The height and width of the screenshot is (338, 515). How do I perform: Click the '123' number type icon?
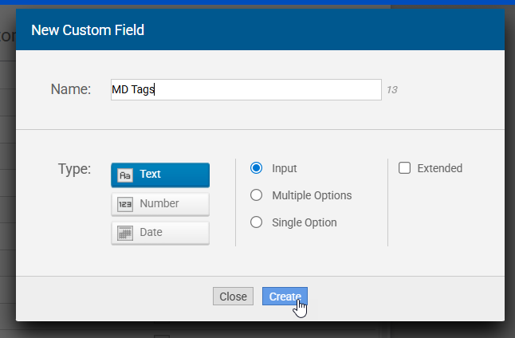125,204
